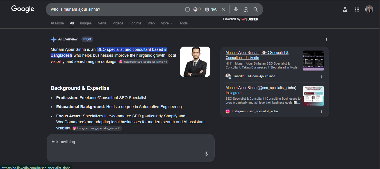
Task: Click the dollar N/A cost indicator
Action: coord(211,10)
